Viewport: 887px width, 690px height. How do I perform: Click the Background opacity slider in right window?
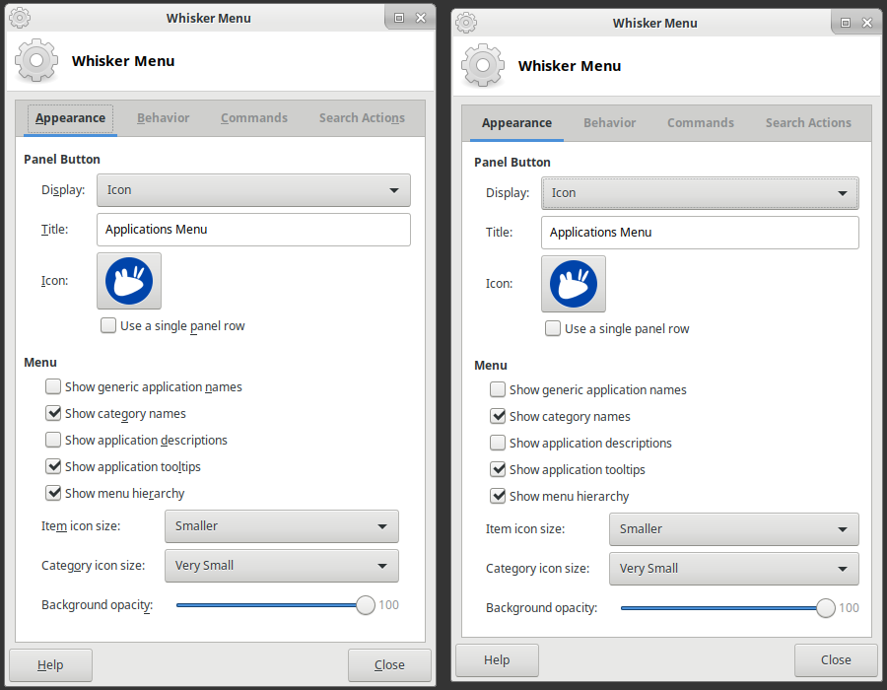tap(724, 608)
